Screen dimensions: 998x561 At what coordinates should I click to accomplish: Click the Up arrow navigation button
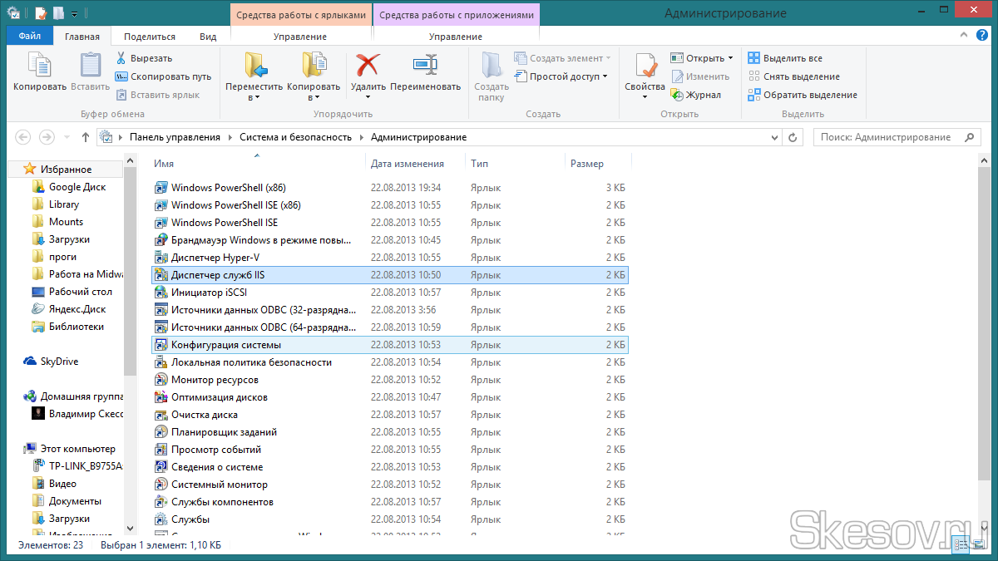(x=86, y=137)
